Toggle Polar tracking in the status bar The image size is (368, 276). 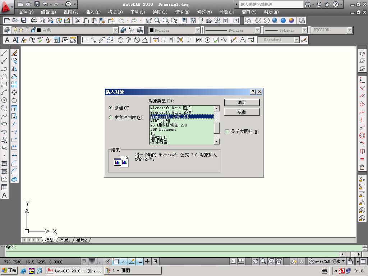(108, 261)
